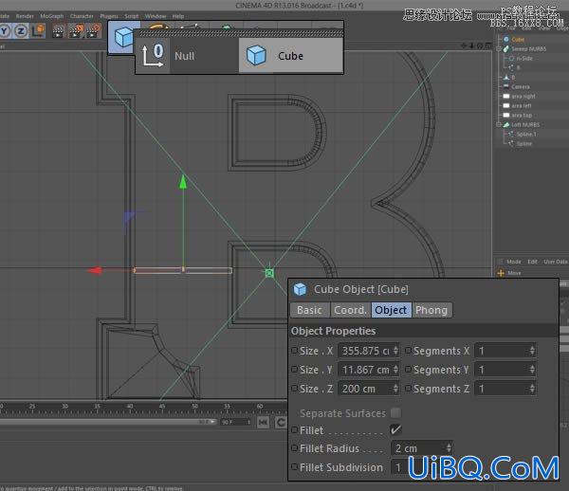Viewport: 569px width, 491px height.
Task: Choose Null from the object popup
Action: point(188,56)
